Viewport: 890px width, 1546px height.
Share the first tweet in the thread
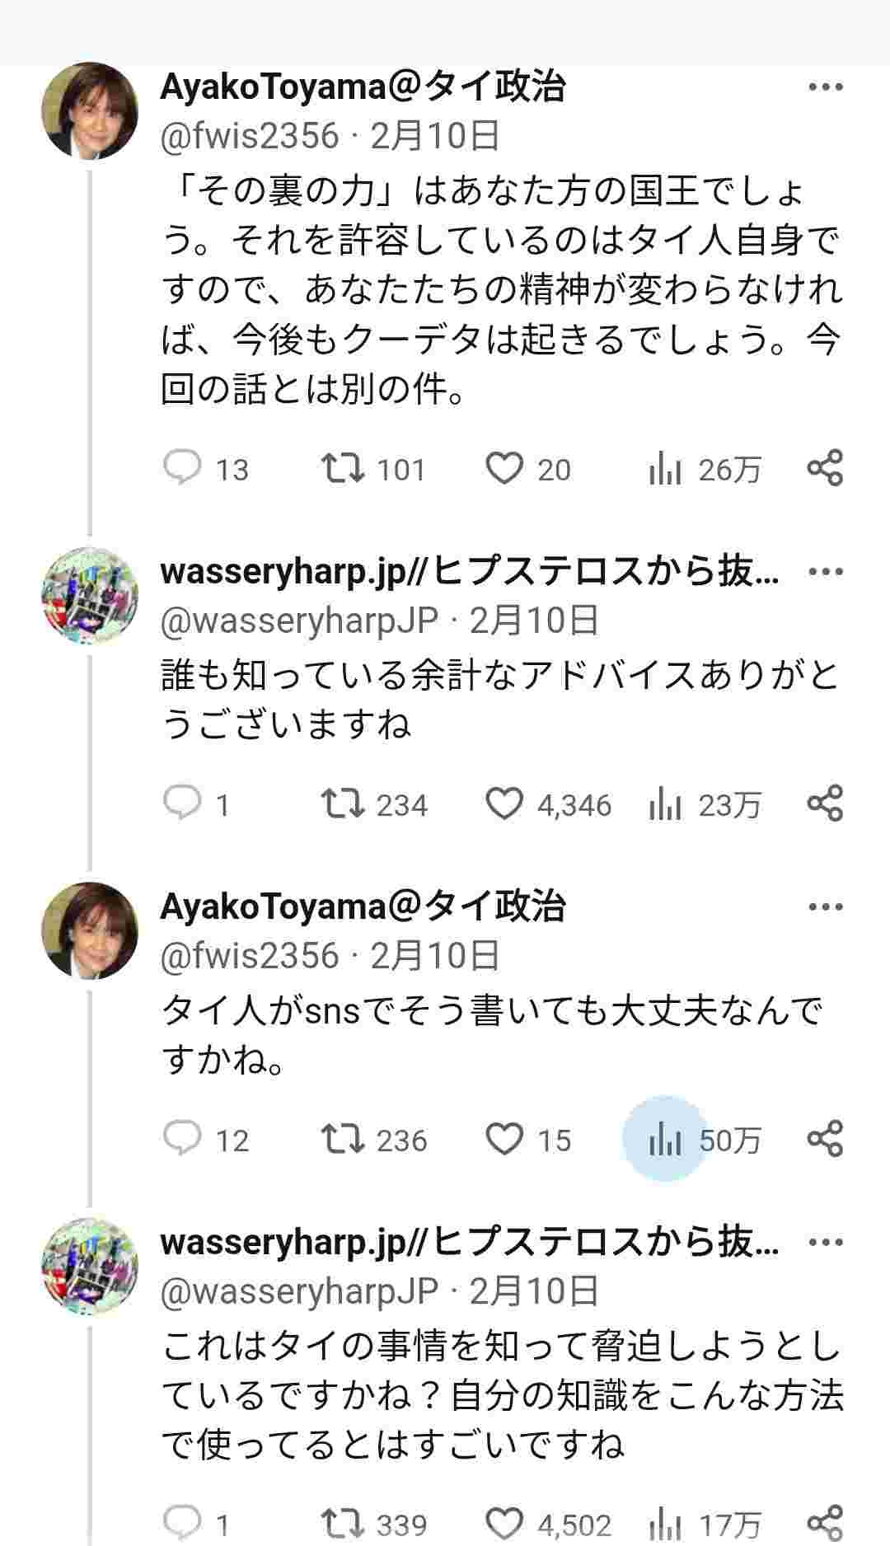point(824,468)
